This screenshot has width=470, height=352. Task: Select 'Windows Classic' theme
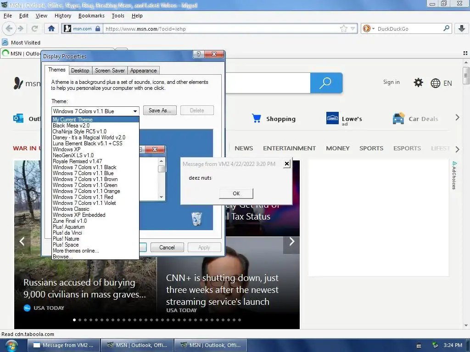click(x=95, y=209)
